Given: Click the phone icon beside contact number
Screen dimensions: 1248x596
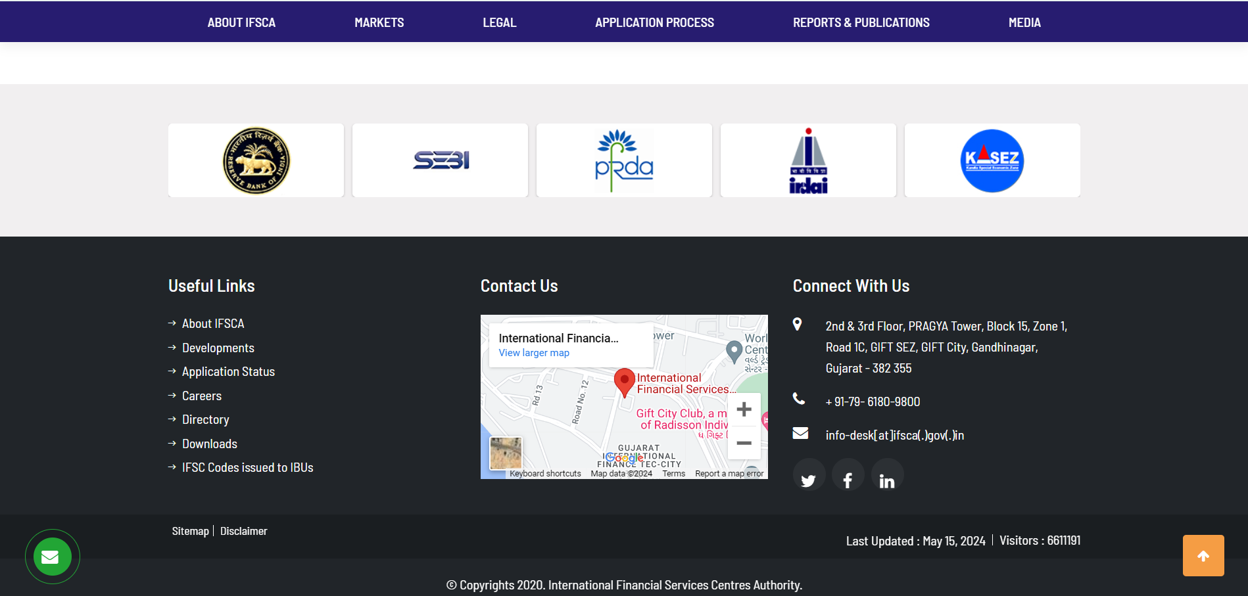Looking at the screenshot, I should (x=799, y=398).
